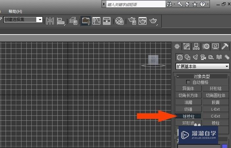Click the 纺锤 button
Screen dimensions: 231x148
point(188,109)
